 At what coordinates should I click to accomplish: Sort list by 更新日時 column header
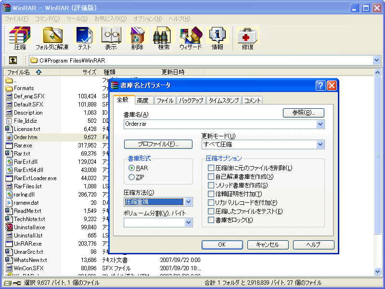tap(180, 72)
